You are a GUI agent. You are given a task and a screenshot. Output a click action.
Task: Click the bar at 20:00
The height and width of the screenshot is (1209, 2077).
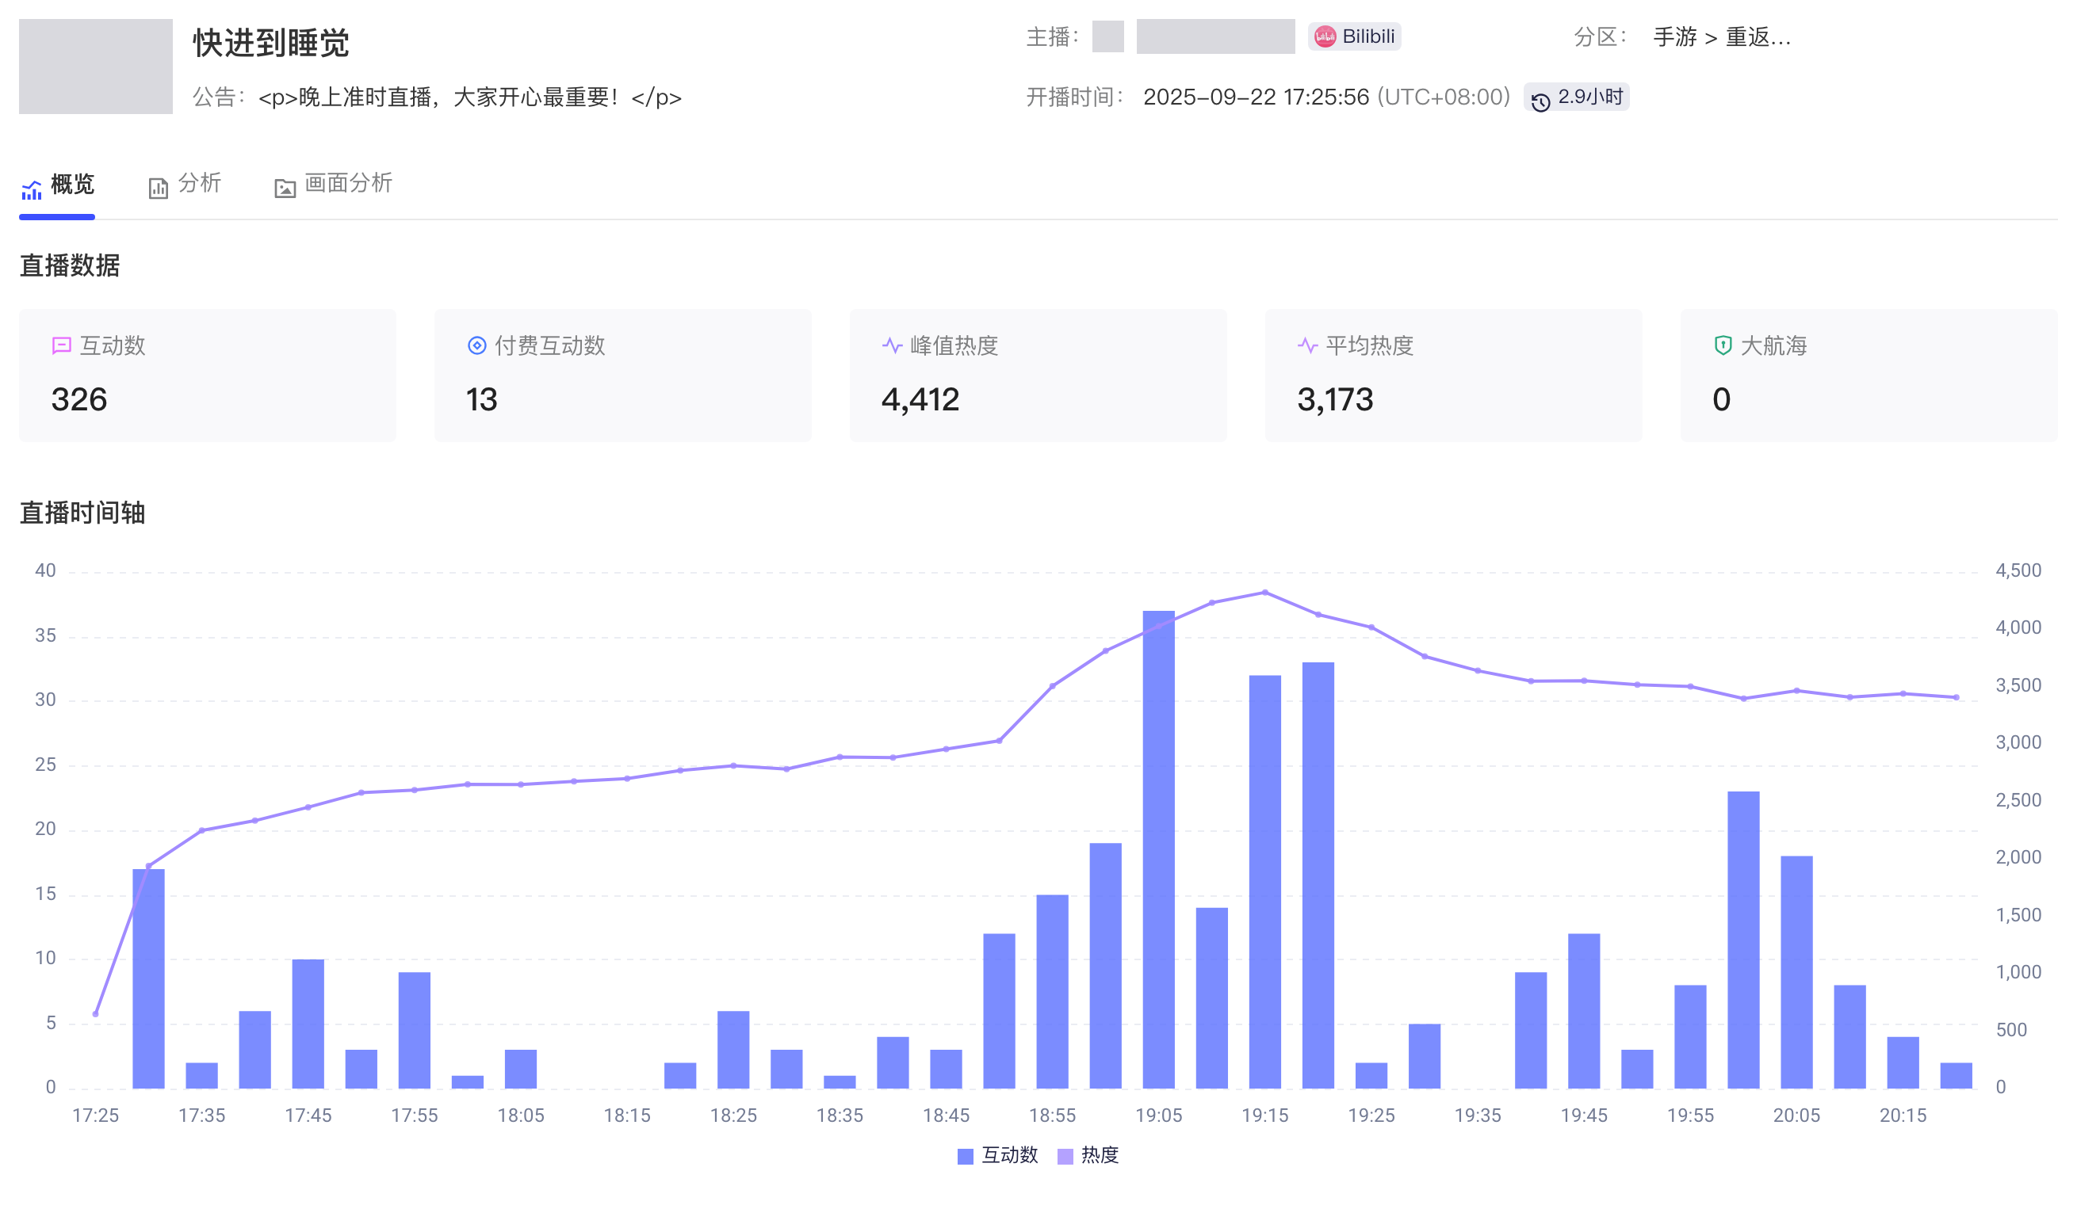tap(1744, 940)
